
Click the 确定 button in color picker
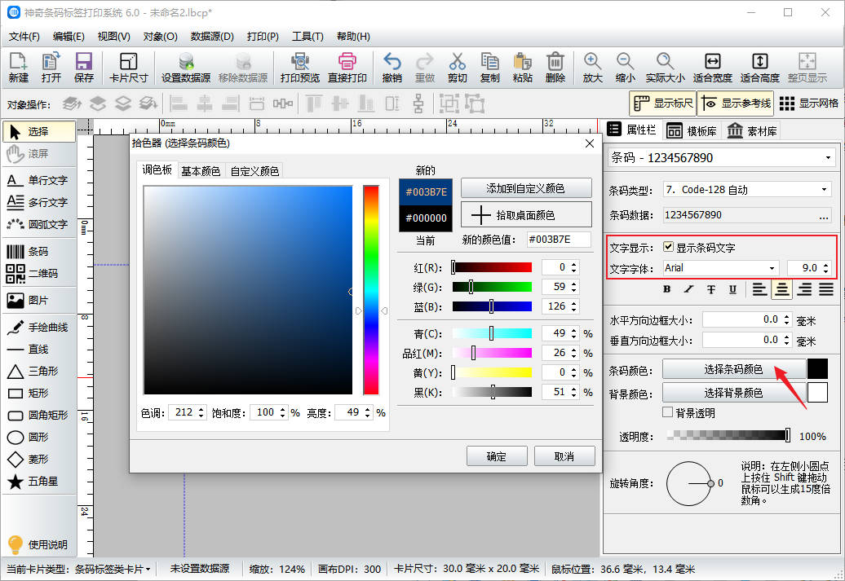coord(497,456)
